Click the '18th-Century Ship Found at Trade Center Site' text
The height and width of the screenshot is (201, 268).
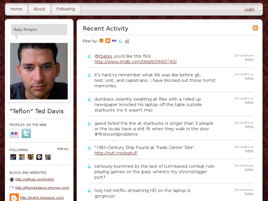[144, 148]
